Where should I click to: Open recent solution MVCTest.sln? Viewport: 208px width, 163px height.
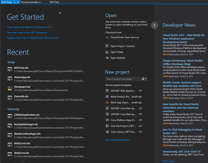coord(46,70)
